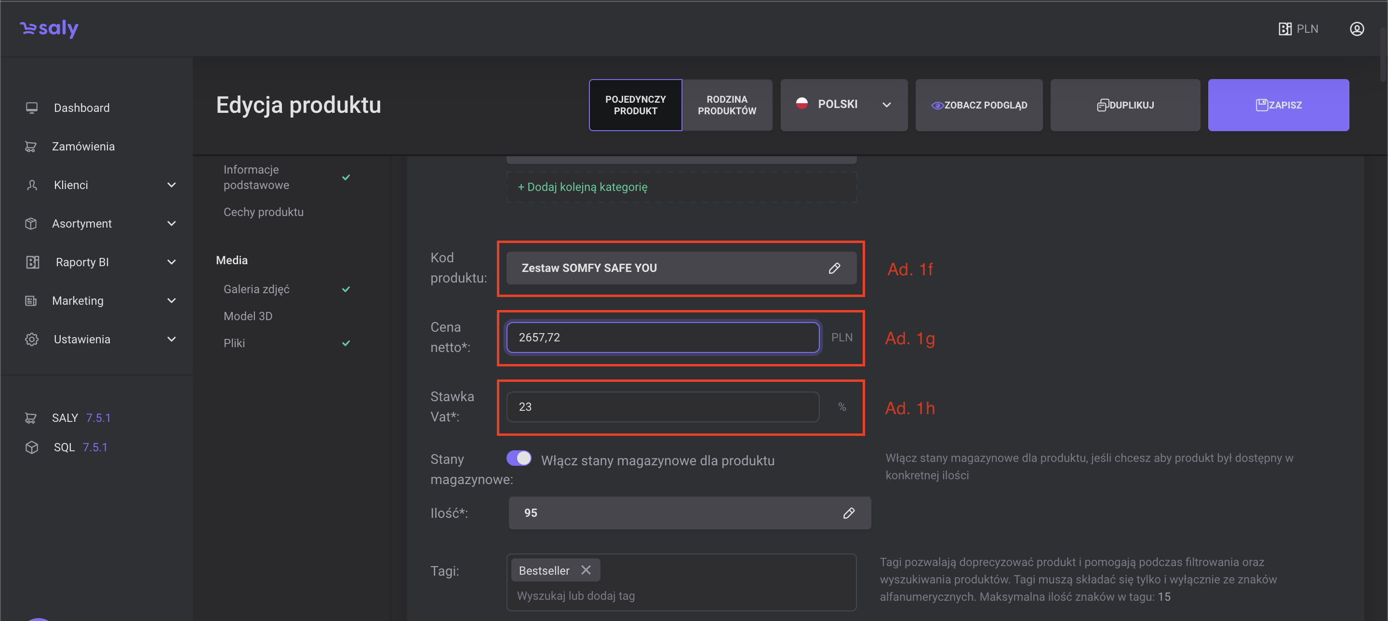Open Cechy produktu section

[264, 212]
